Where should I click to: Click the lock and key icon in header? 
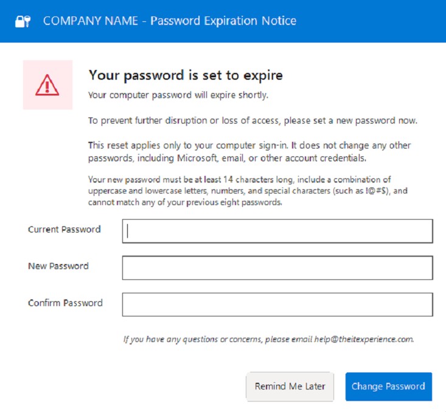(x=23, y=21)
